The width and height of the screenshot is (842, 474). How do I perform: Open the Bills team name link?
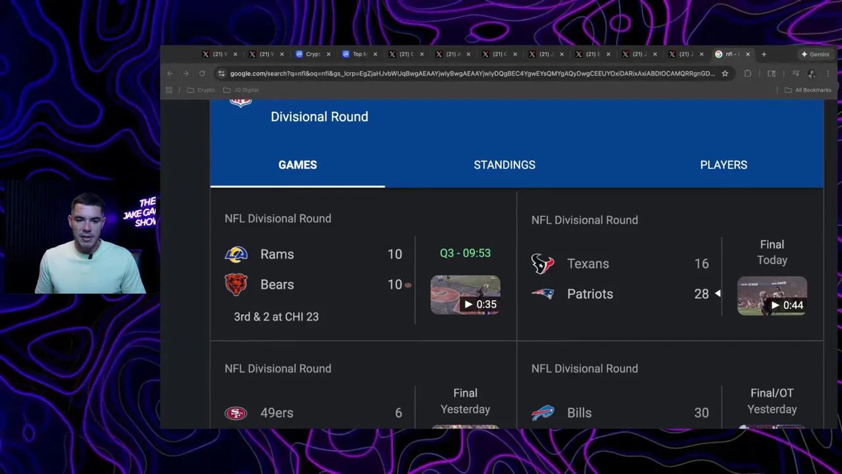[580, 413]
